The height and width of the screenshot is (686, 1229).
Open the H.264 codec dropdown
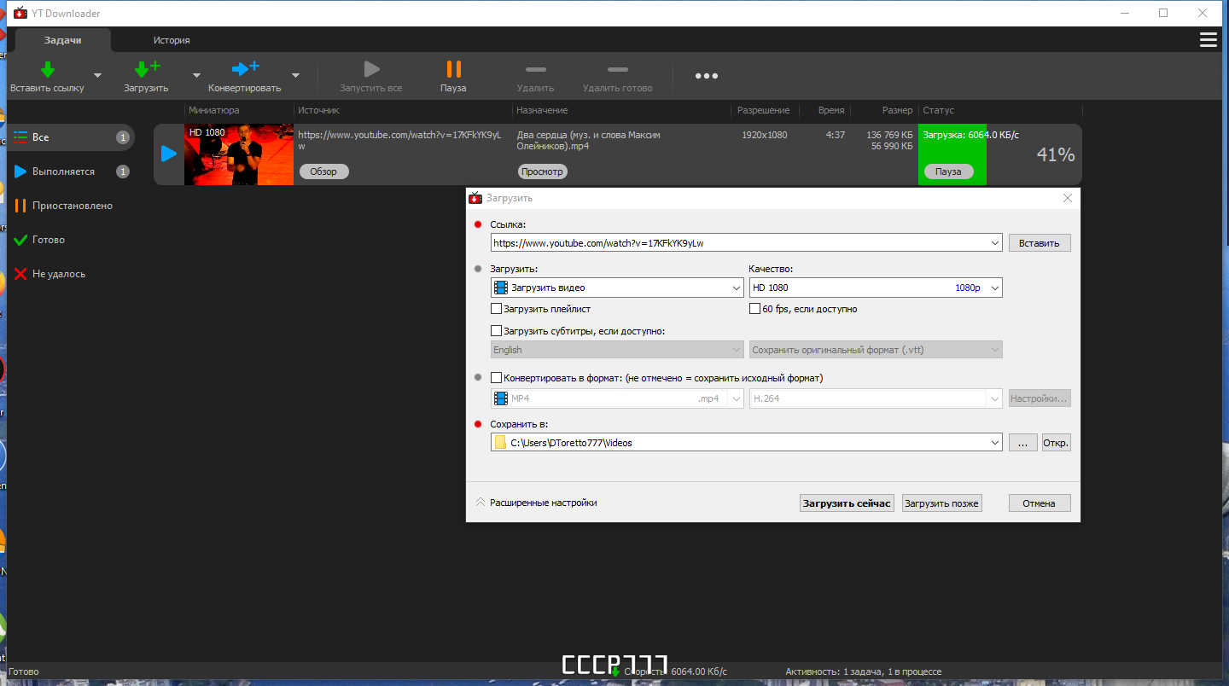[x=876, y=398]
